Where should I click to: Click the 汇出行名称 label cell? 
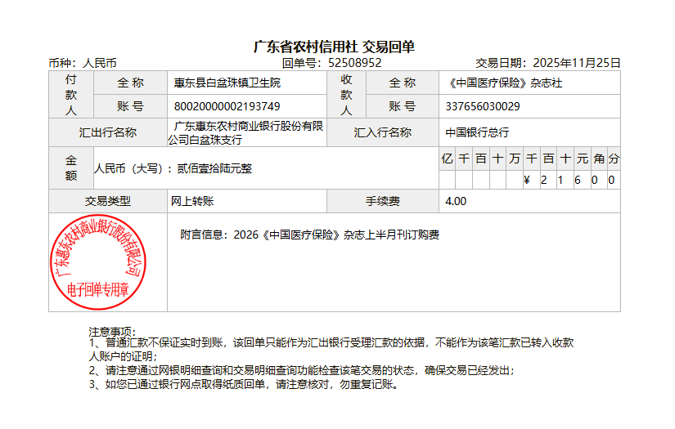pyautogui.click(x=107, y=132)
